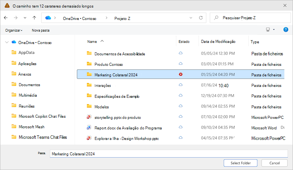Click Word icon of Report.docx
Viewport: 293px width, 170px height.
click(x=89, y=127)
